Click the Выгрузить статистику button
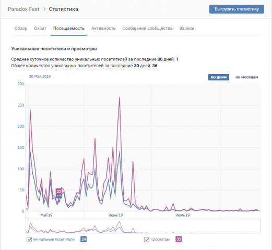Screen dimensions: 272x250 click(236, 9)
